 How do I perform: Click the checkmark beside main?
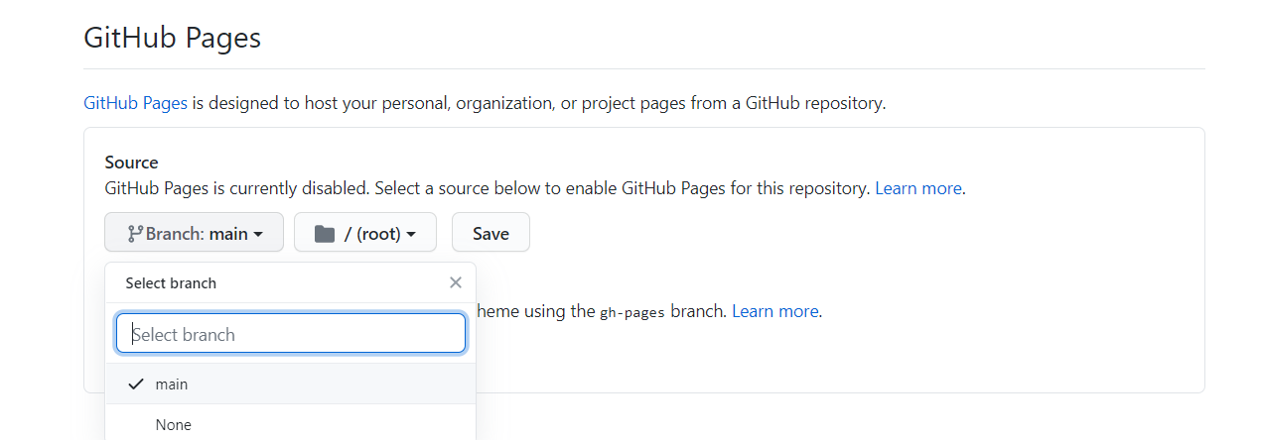pos(136,384)
